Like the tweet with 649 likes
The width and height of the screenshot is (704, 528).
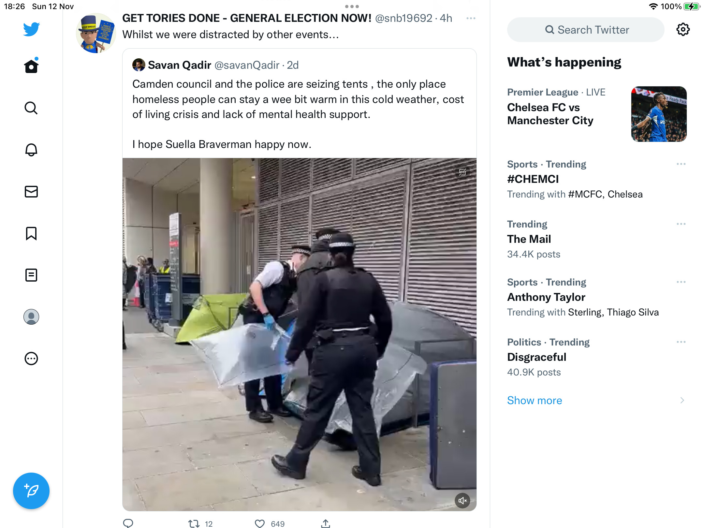tap(260, 523)
